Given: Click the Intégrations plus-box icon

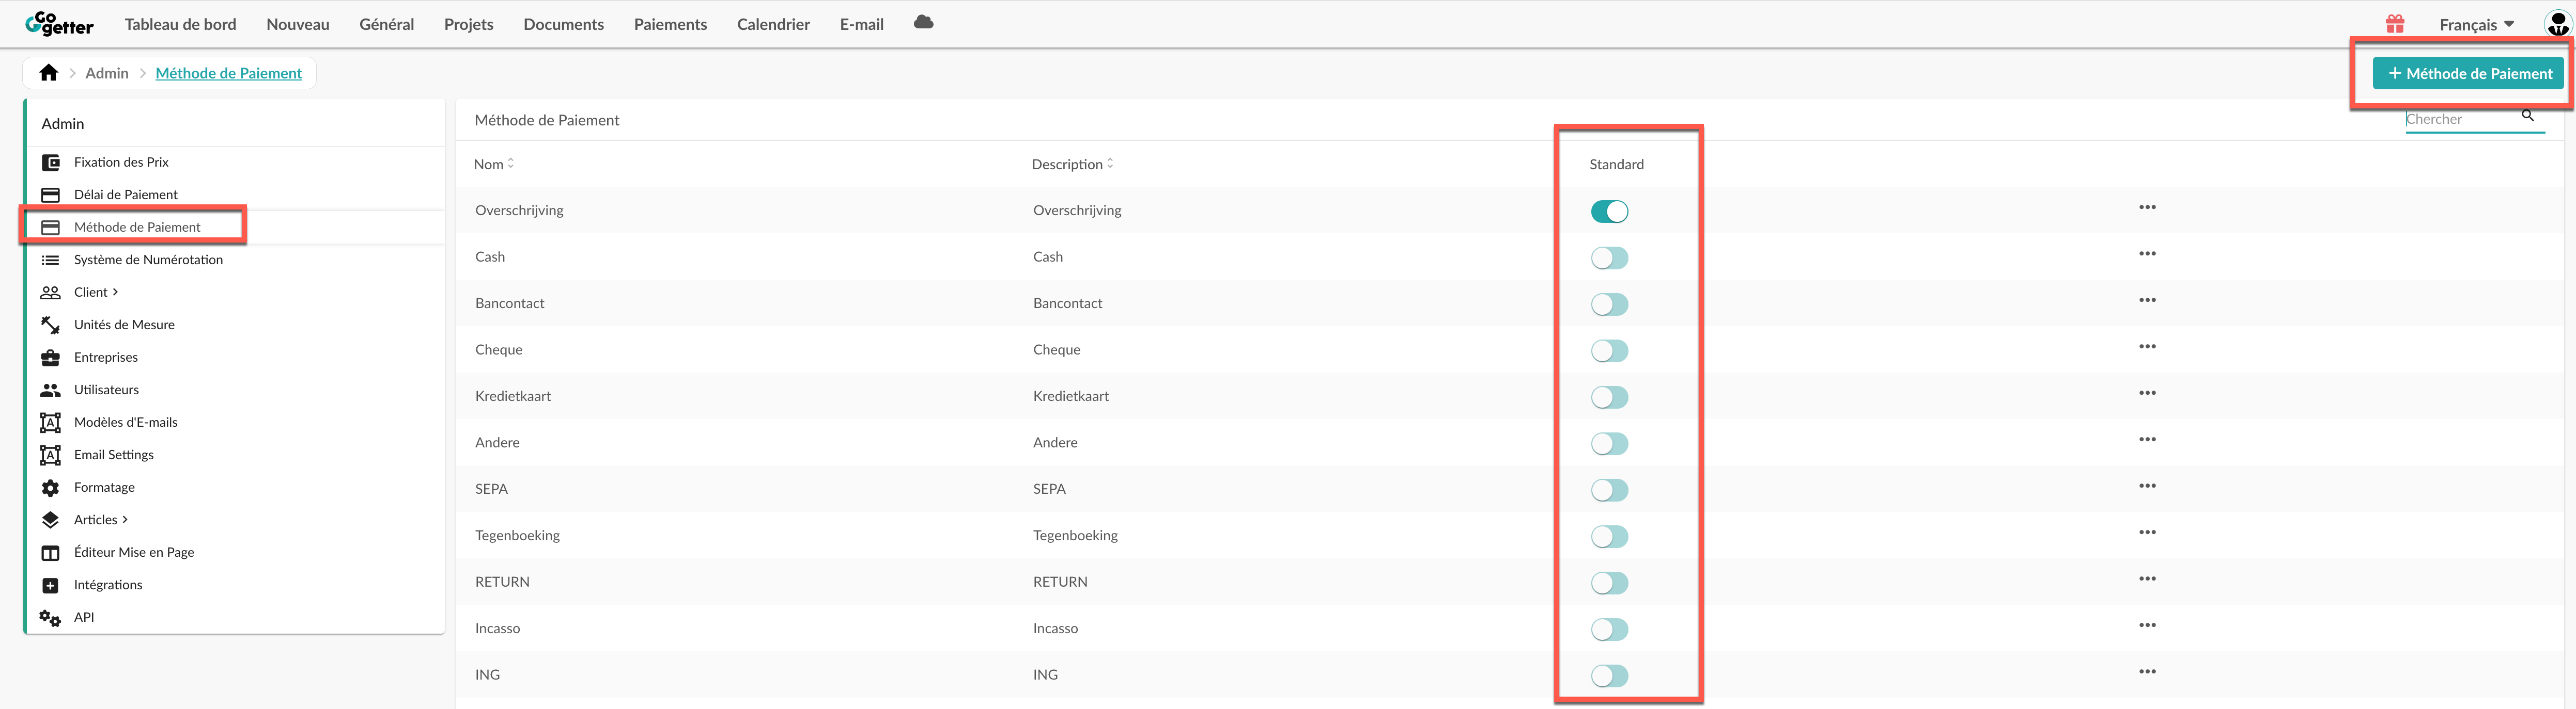Looking at the screenshot, I should point(50,585).
